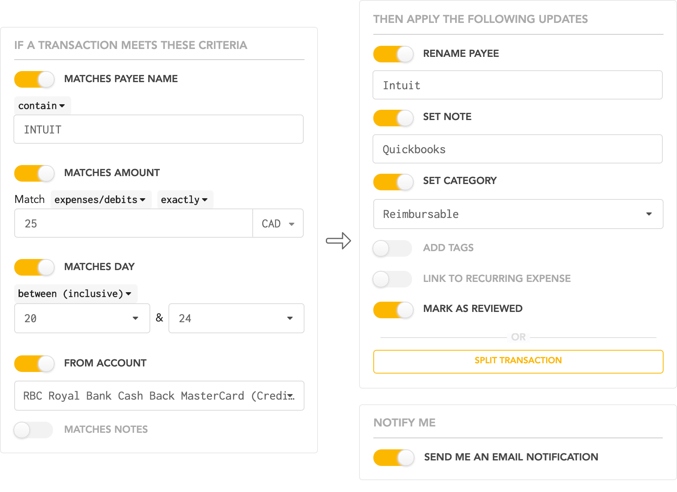Click the amount field containing 25

pos(134,223)
